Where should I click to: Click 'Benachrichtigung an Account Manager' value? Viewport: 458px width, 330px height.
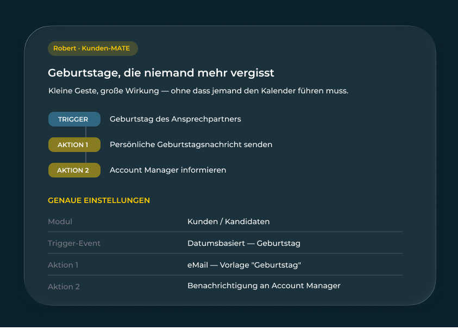pos(264,285)
